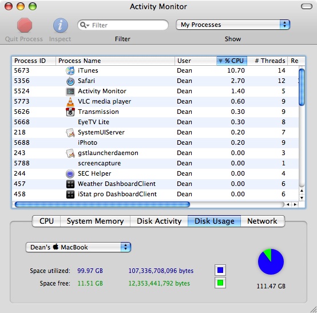Click the 10.70 CPU value
The width and height of the screenshot is (317, 313).
236,70
